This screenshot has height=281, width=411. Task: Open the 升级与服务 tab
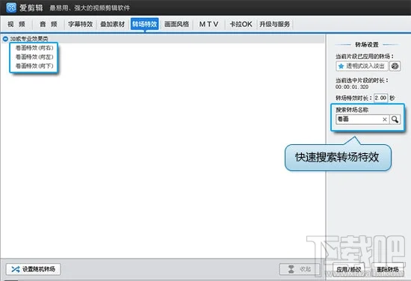(275, 24)
